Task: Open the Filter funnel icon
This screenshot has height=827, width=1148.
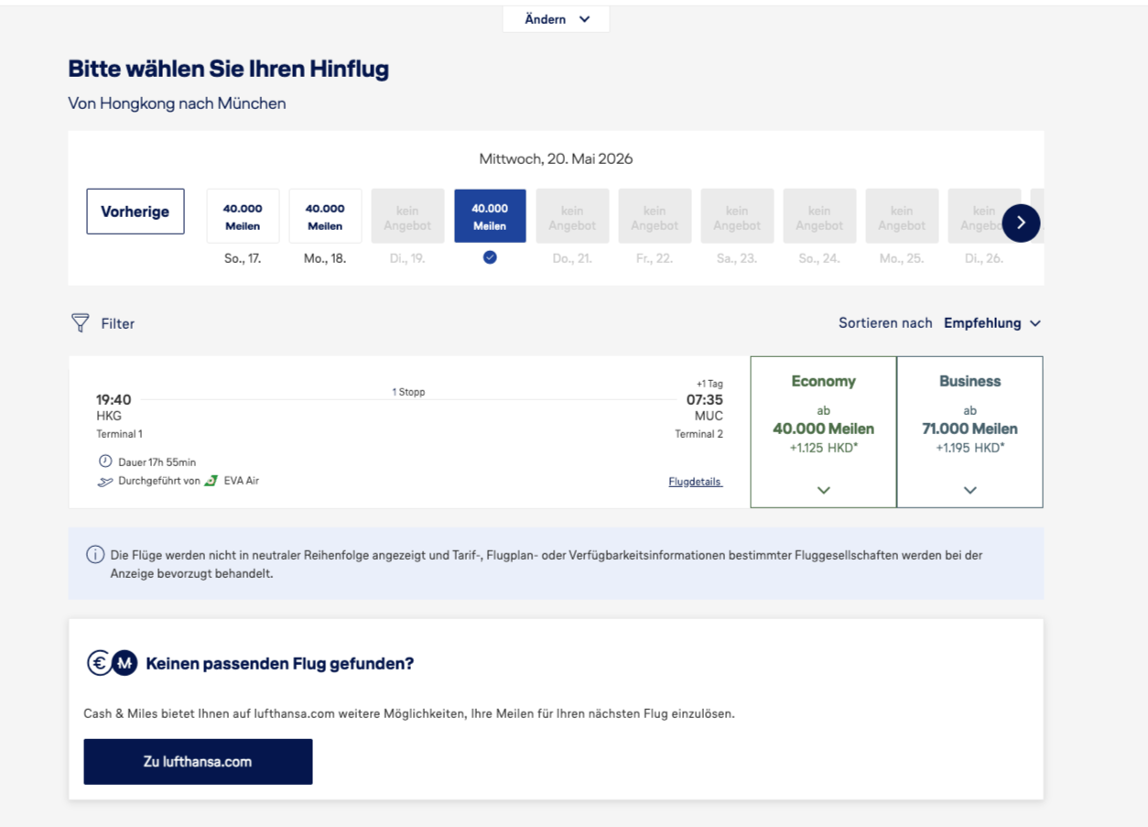Action: coord(81,322)
